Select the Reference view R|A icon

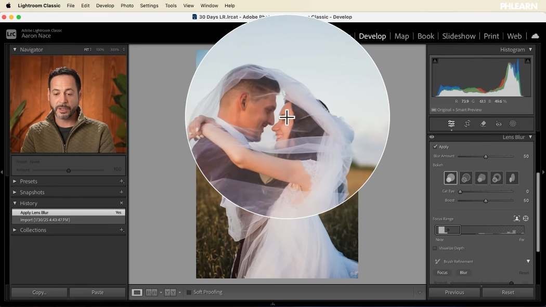point(151,292)
